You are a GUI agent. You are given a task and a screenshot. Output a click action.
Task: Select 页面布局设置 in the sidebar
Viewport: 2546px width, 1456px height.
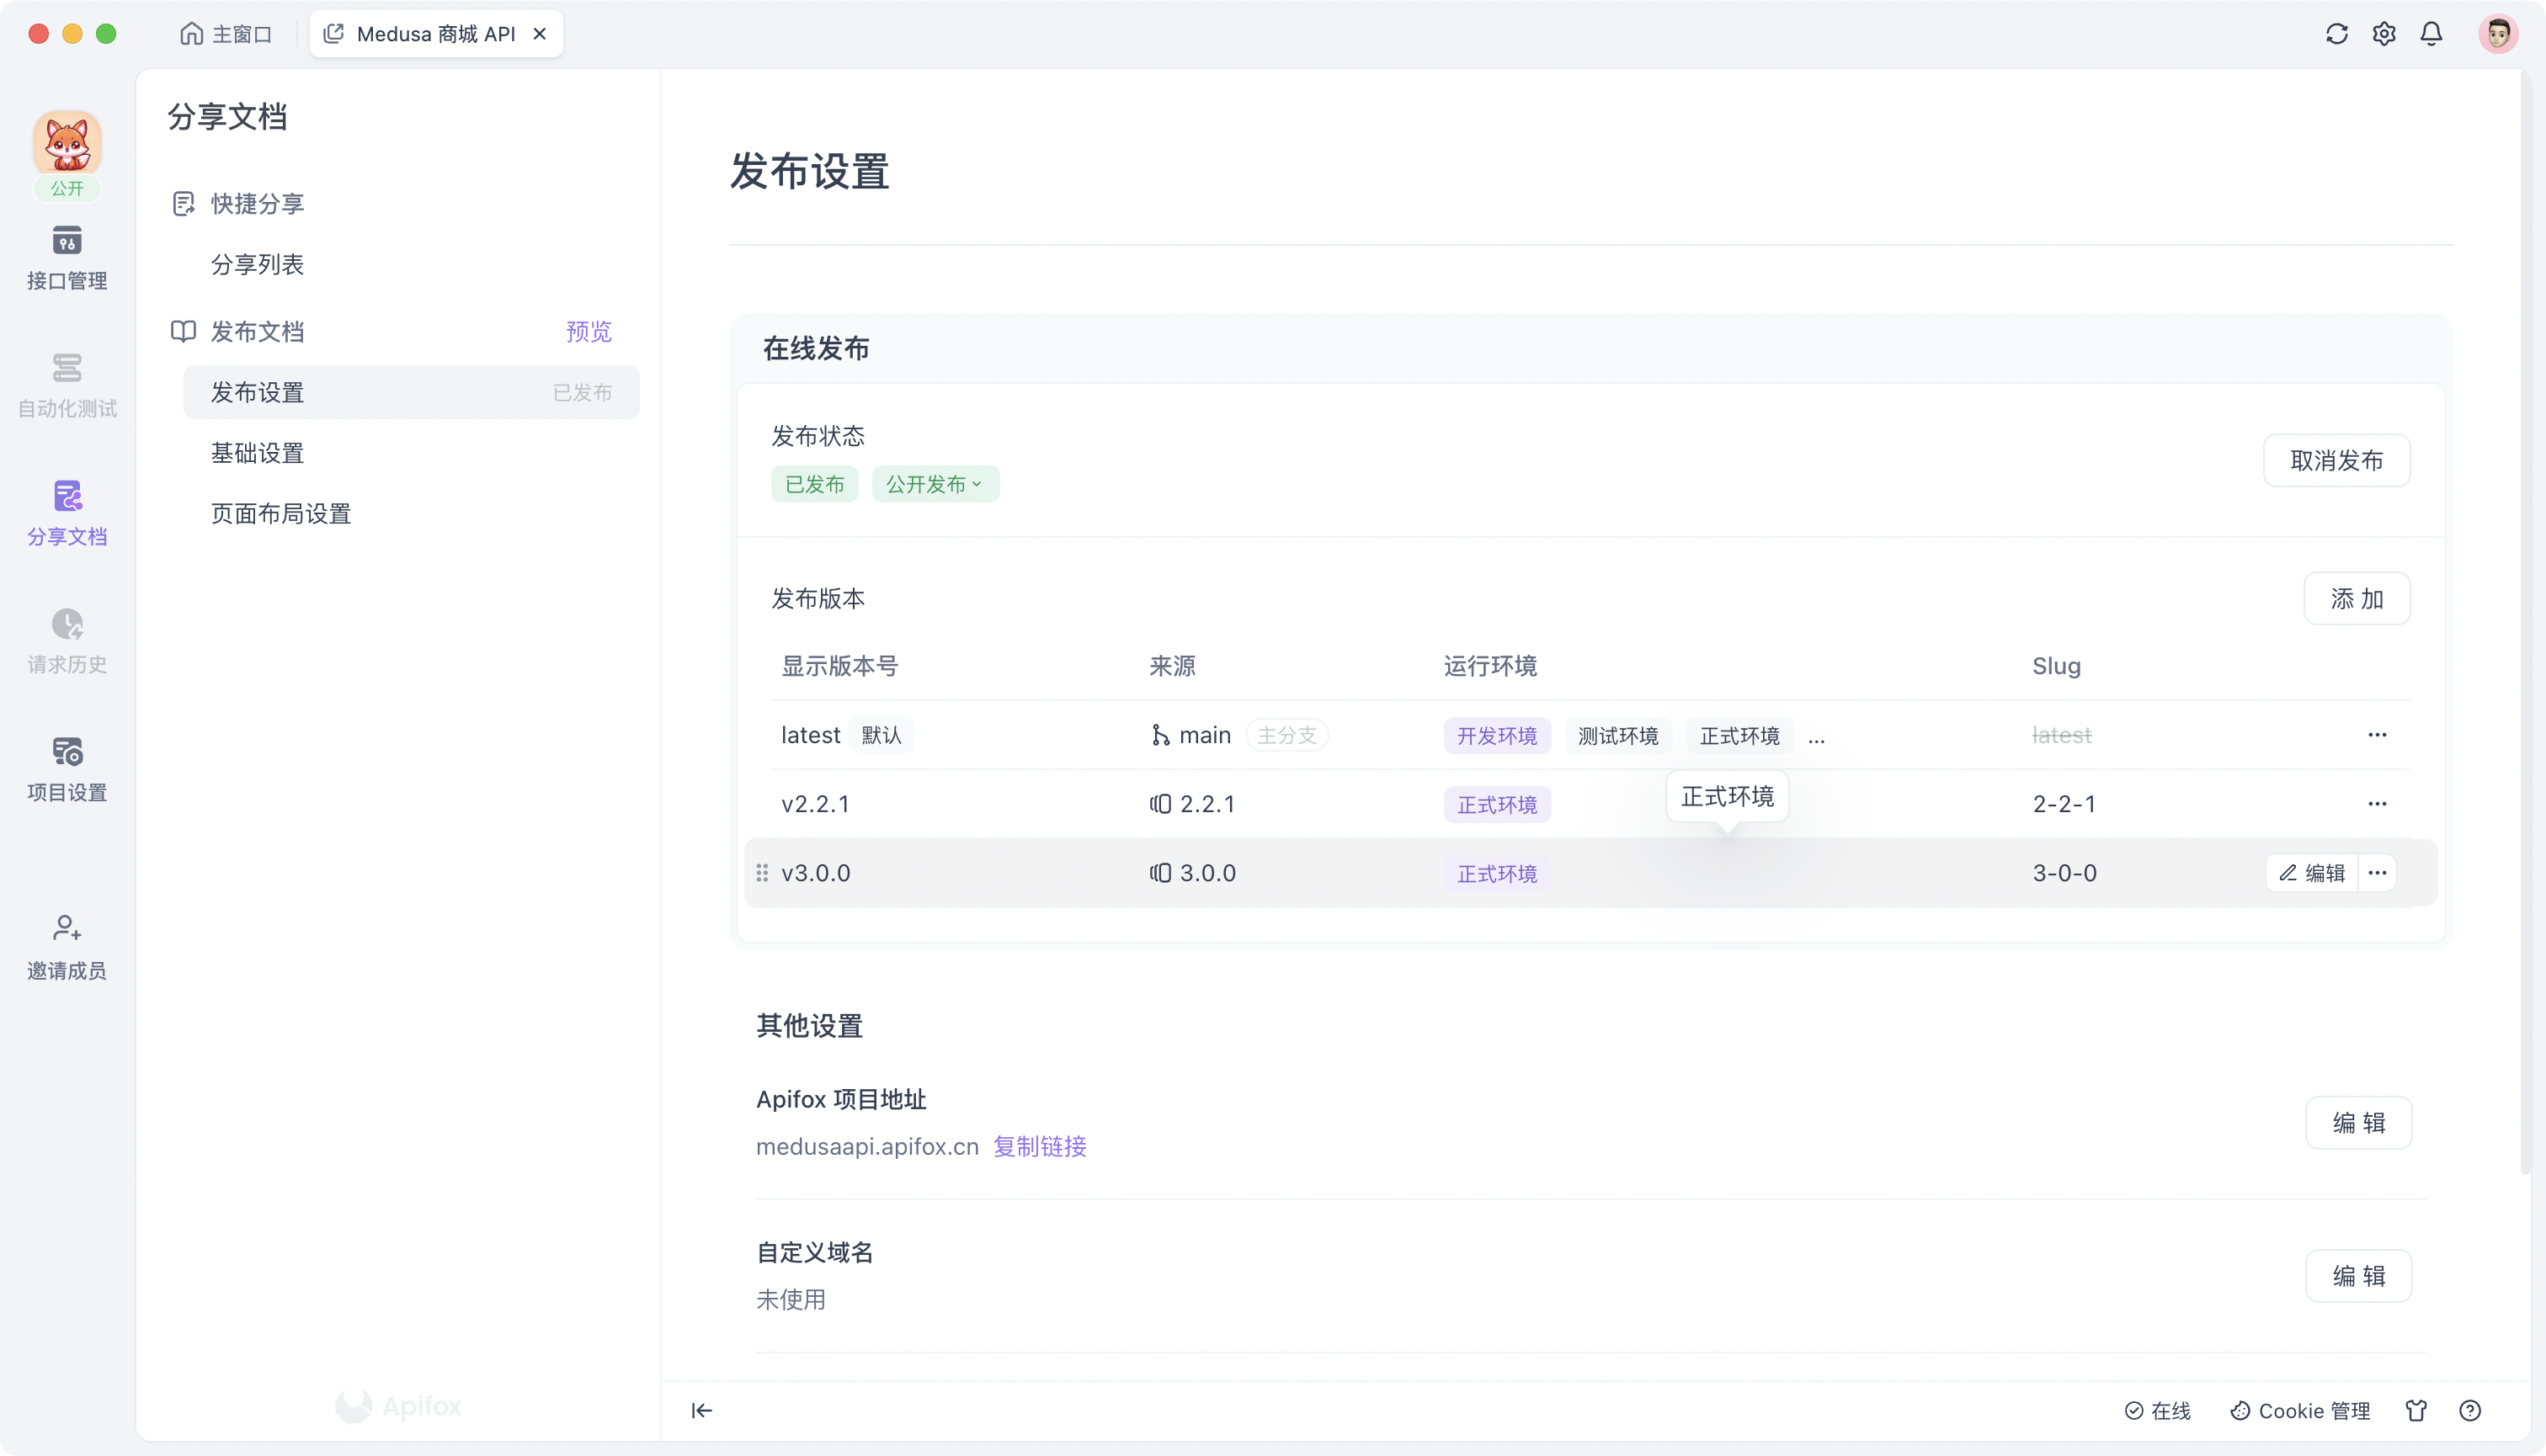281,513
